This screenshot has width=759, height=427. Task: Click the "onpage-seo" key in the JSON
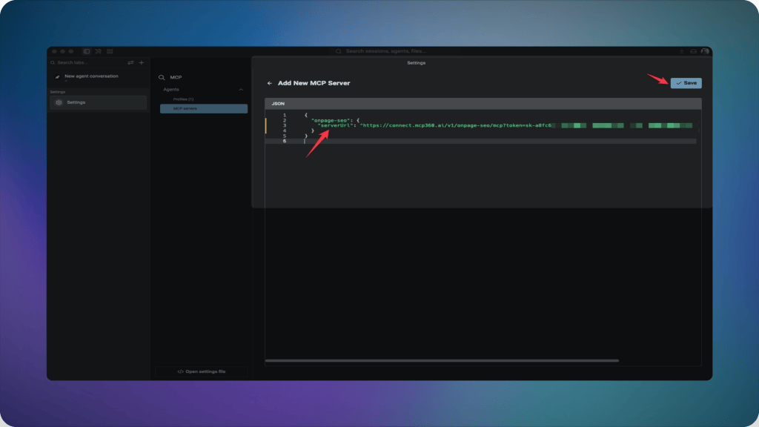pos(331,121)
